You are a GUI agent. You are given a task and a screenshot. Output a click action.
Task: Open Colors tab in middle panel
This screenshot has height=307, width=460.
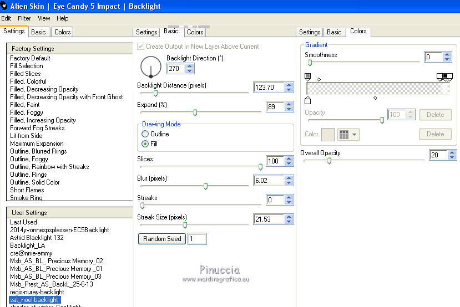[x=195, y=32]
